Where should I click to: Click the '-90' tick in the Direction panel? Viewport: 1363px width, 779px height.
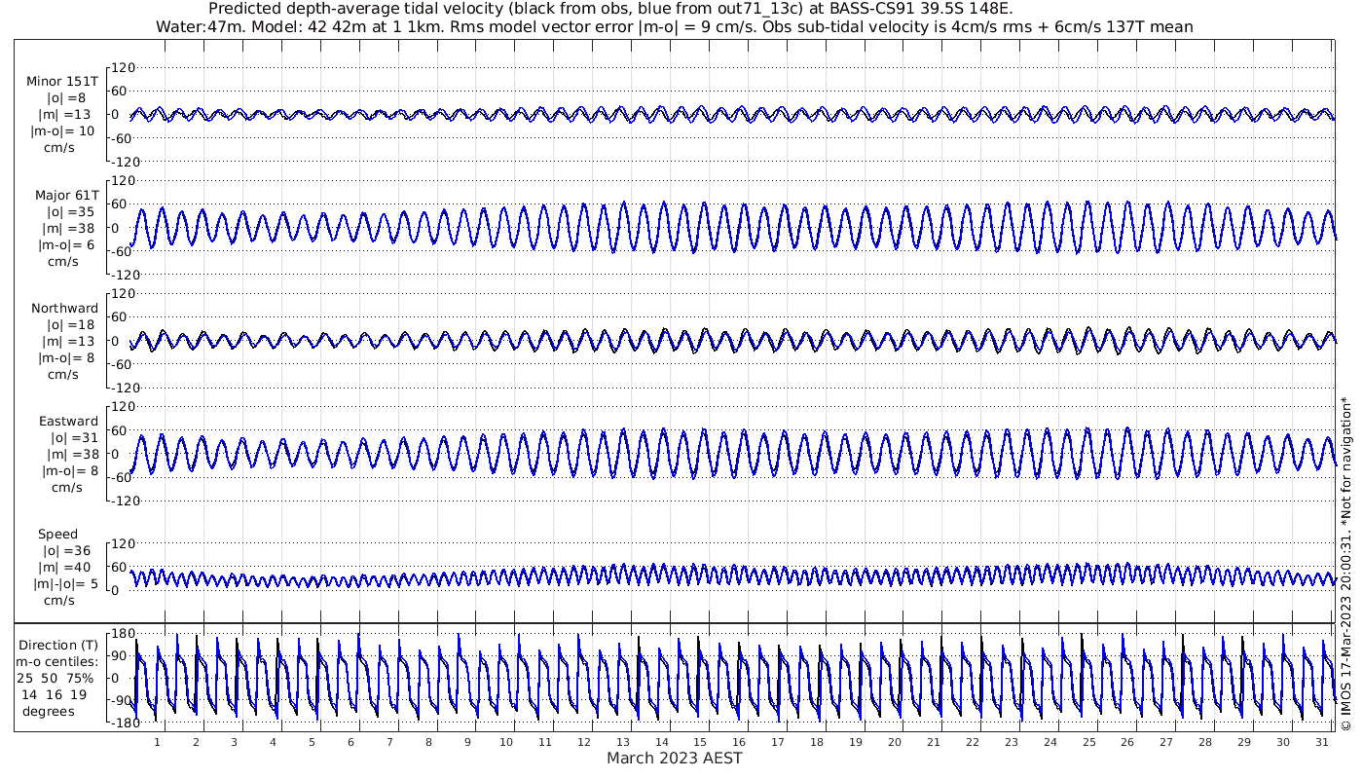point(122,701)
